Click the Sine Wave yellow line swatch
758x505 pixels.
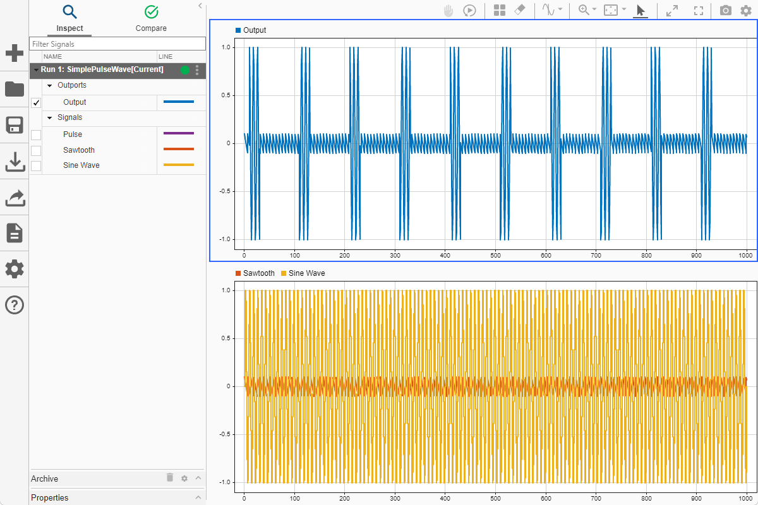pyautogui.click(x=179, y=165)
